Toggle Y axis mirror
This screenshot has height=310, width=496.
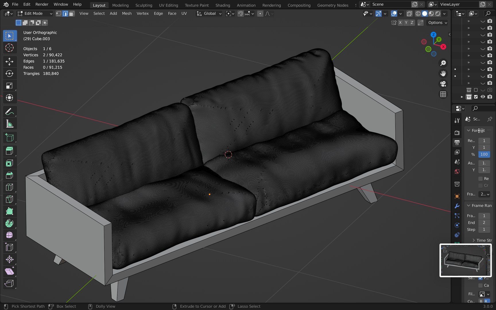[406, 23]
